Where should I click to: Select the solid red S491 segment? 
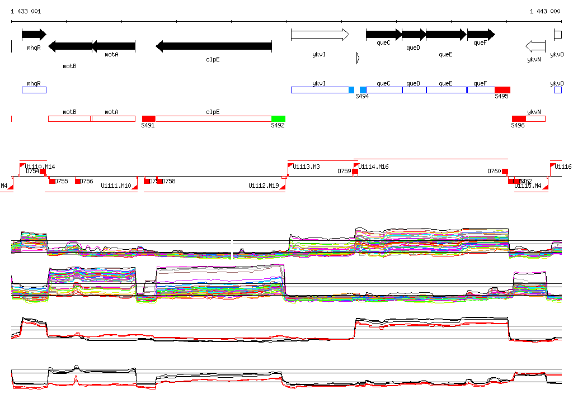[x=148, y=118]
